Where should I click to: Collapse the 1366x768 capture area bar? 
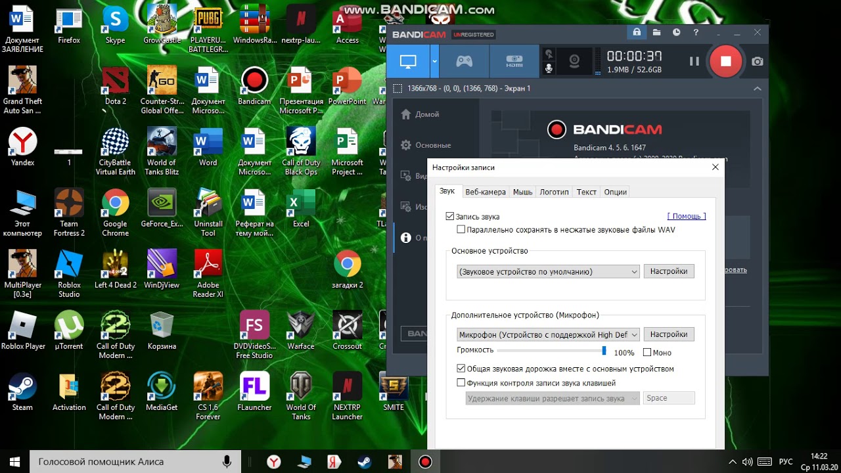click(x=758, y=89)
